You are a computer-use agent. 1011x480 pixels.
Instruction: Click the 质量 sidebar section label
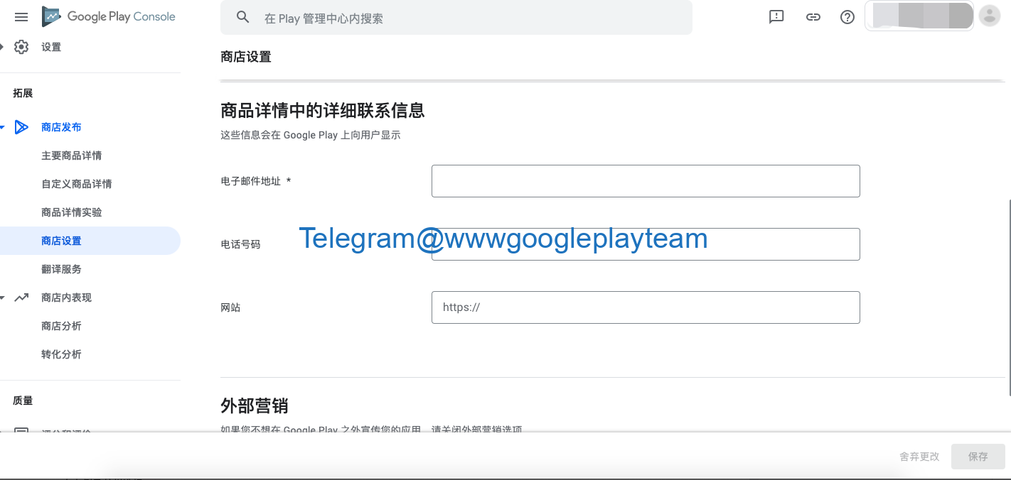click(x=23, y=400)
